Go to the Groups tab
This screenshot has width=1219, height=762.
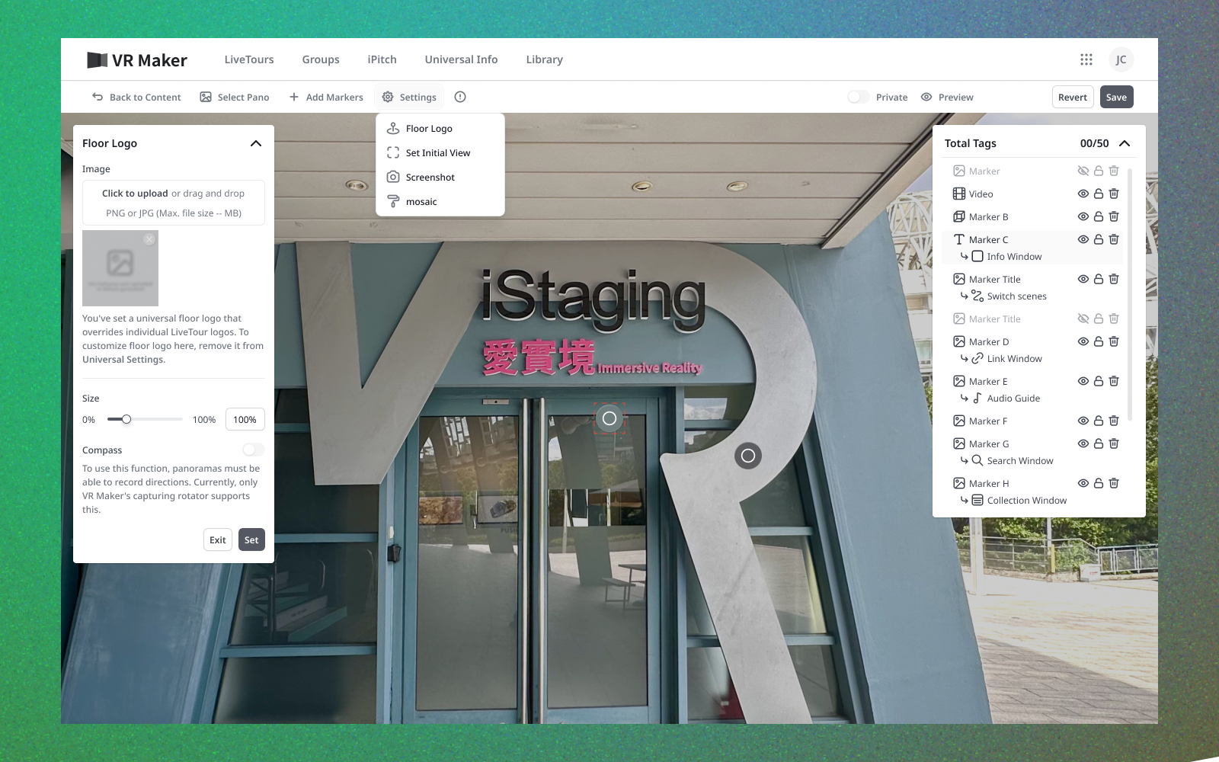pos(321,59)
